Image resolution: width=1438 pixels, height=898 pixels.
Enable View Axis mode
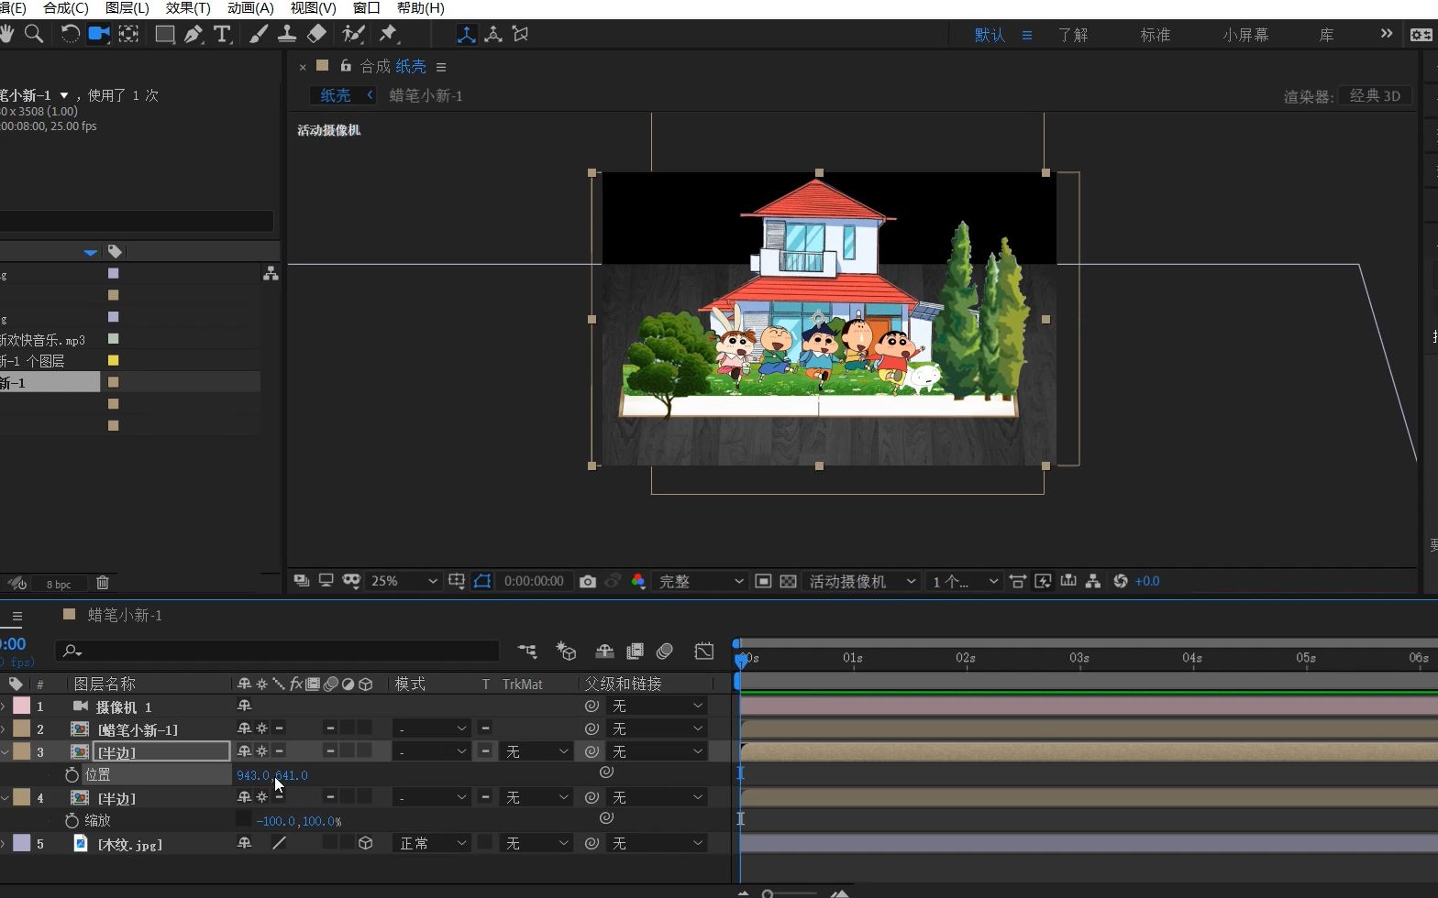pyautogui.click(x=520, y=34)
